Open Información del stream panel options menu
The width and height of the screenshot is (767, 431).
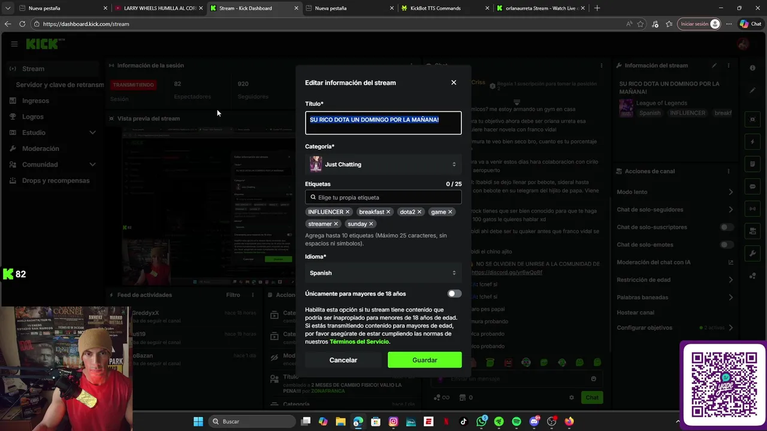tap(729, 65)
